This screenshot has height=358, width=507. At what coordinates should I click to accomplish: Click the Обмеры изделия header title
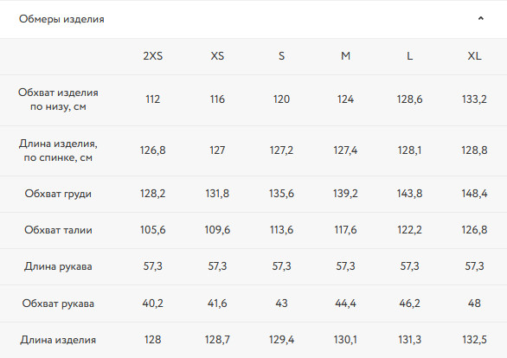(x=61, y=19)
